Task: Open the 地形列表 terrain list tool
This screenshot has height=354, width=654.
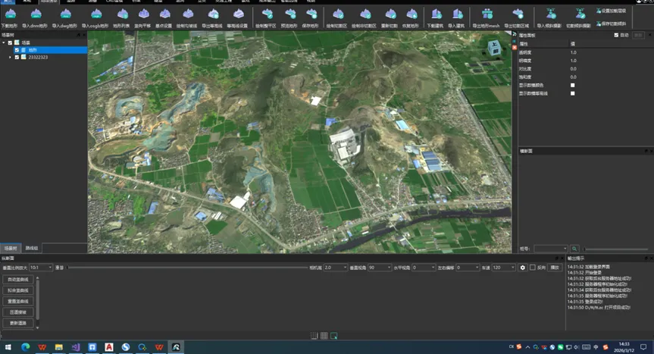Action: tap(122, 14)
